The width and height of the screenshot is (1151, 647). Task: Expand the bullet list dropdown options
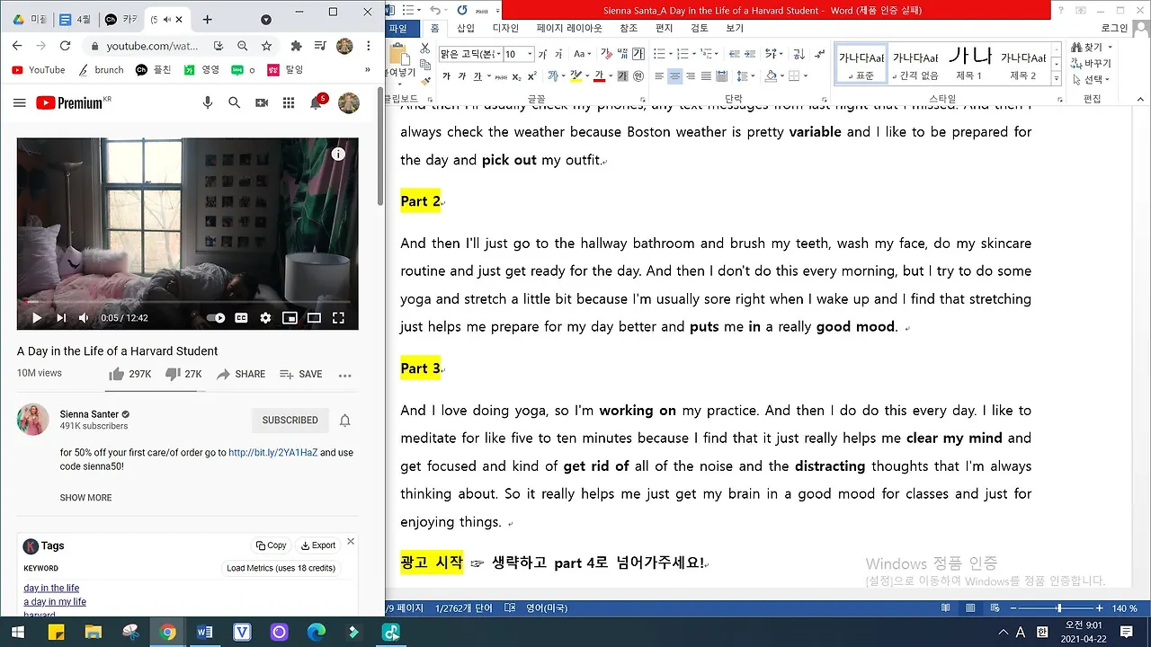coord(671,54)
